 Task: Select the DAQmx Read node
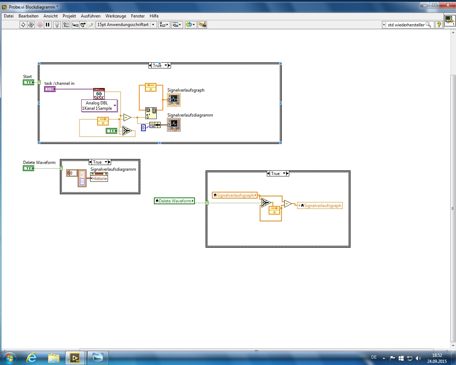99,94
